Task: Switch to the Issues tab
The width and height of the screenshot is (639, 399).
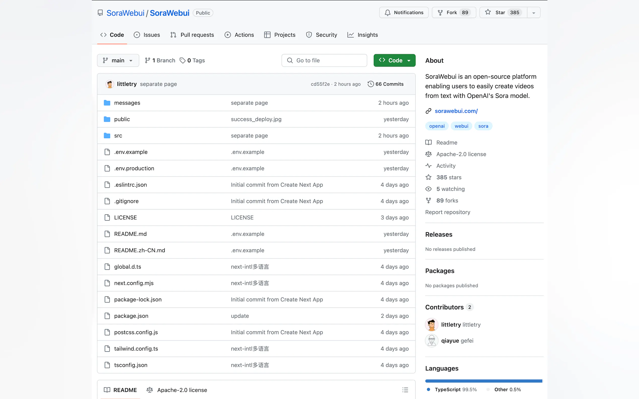Action: (147, 35)
